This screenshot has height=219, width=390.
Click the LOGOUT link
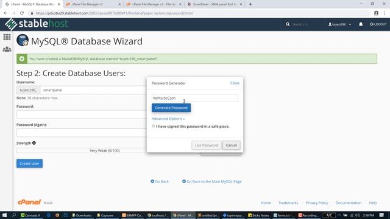pos(378,24)
